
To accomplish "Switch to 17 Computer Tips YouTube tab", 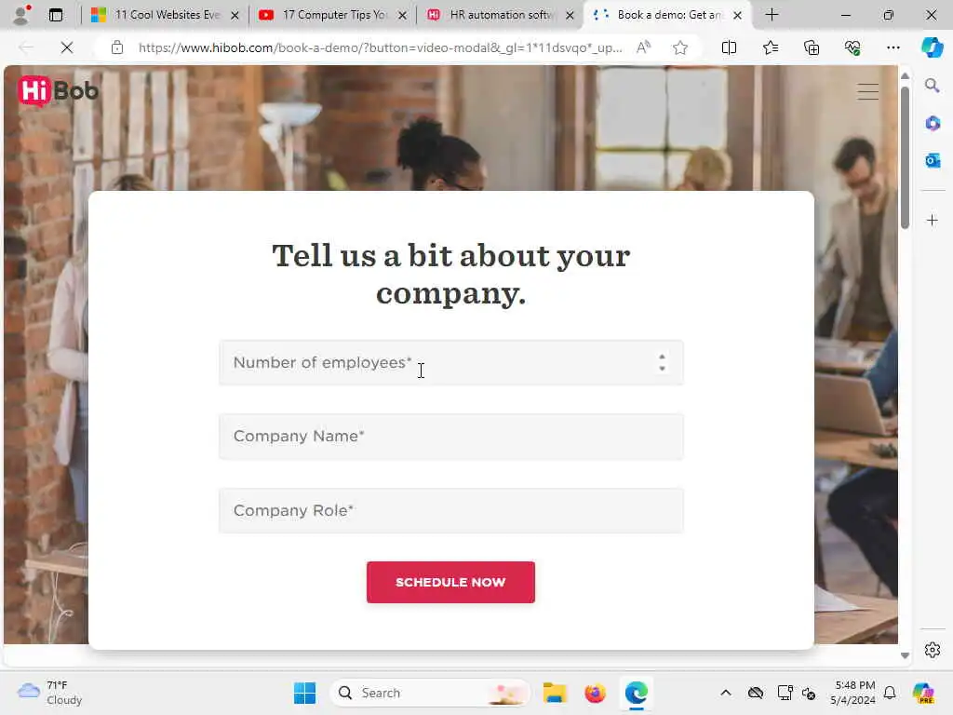I will click(332, 15).
